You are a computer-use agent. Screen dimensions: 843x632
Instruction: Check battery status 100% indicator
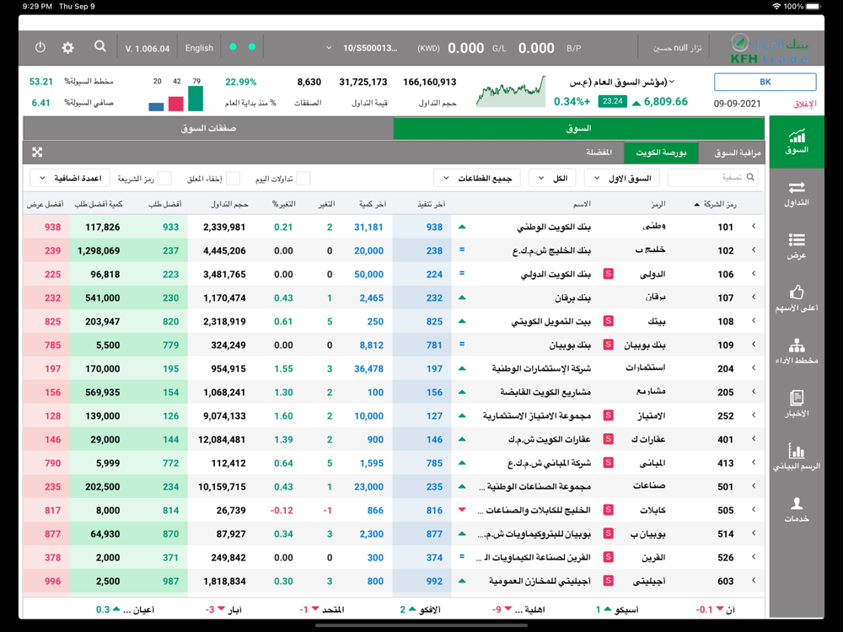coord(803,7)
